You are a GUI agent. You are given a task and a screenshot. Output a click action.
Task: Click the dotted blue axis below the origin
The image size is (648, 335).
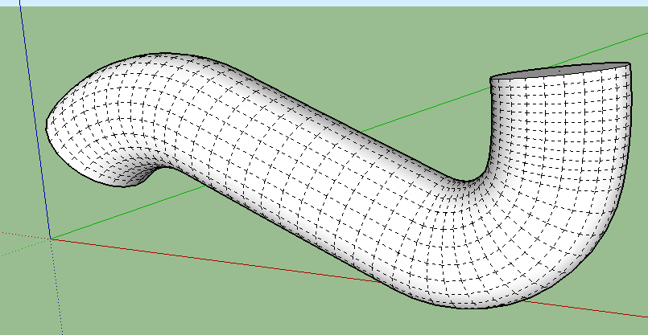(x=58, y=297)
